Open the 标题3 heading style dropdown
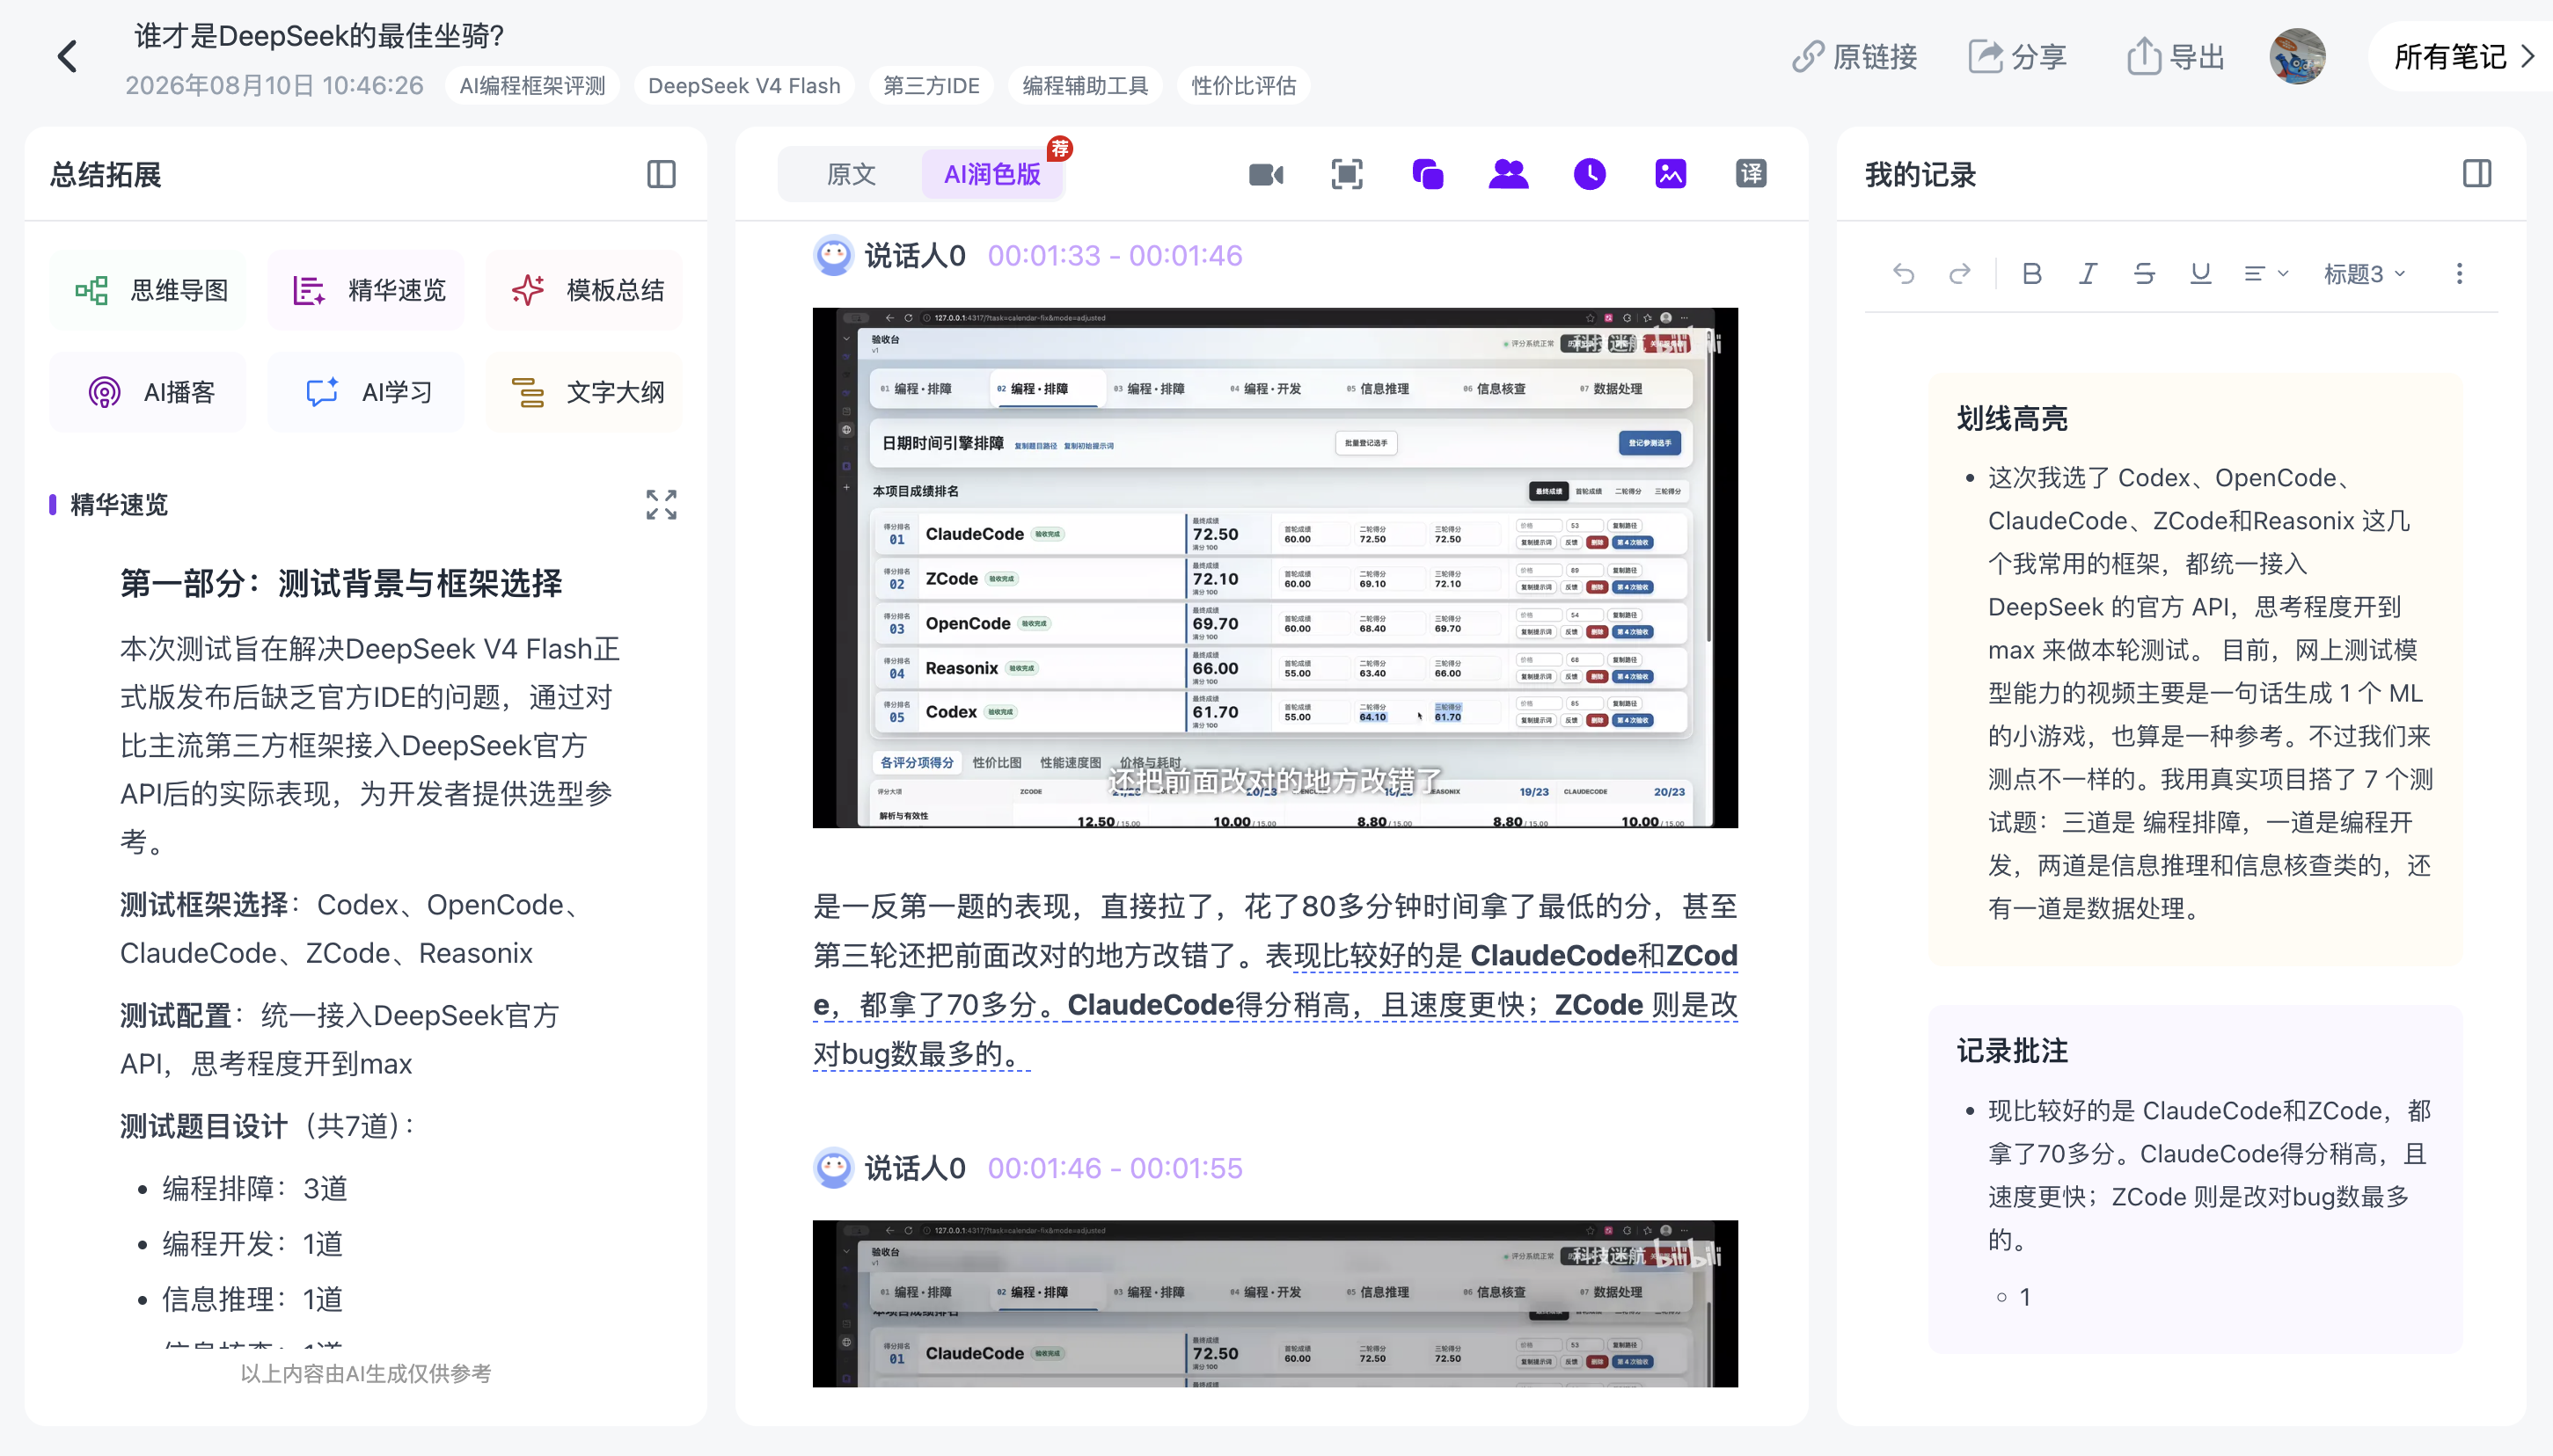The width and height of the screenshot is (2553, 1456). (2365, 274)
